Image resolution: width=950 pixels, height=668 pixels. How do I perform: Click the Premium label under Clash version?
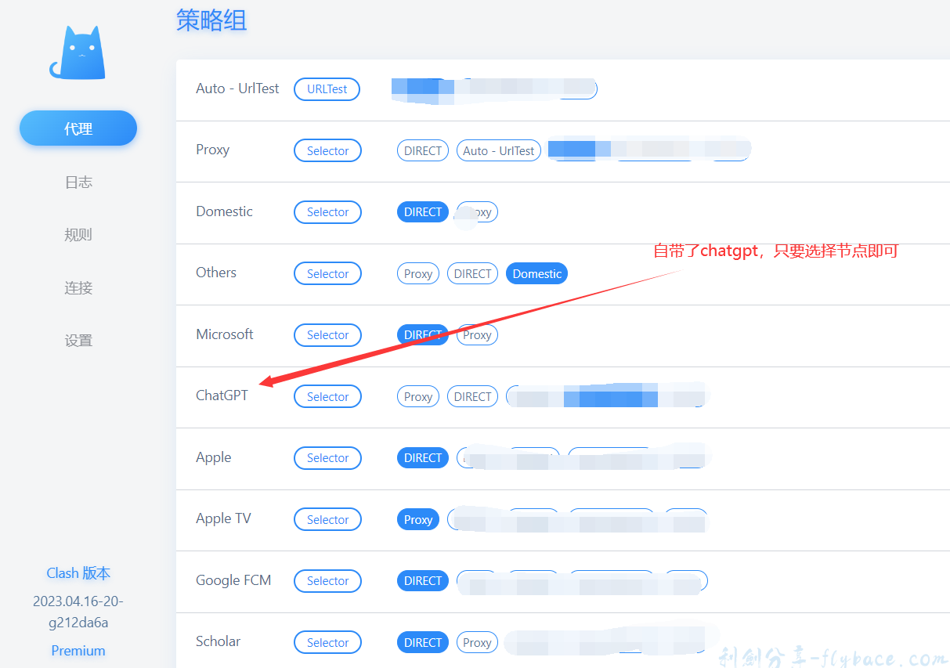coord(78,651)
